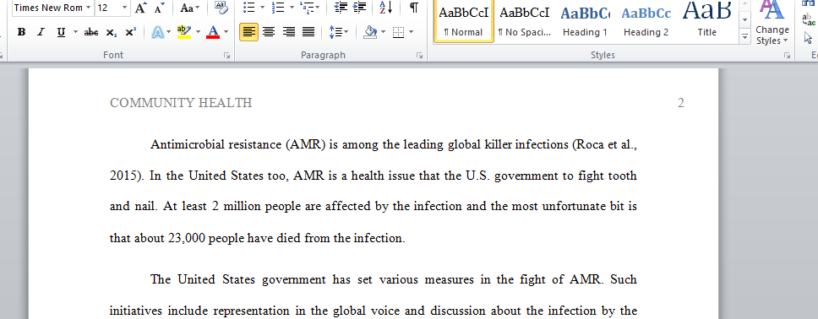Sort text alphabetically A to Z
The height and width of the screenshot is (319, 818).
(x=385, y=8)
